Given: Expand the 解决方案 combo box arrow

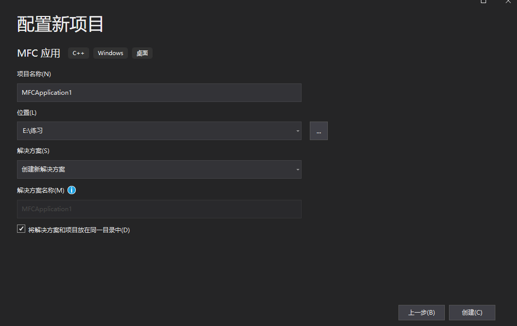Looking at the screenshot, I should (297, 169).
